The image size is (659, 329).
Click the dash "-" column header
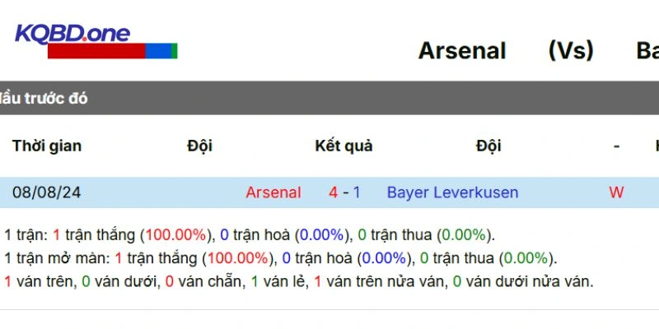(616, 146)
